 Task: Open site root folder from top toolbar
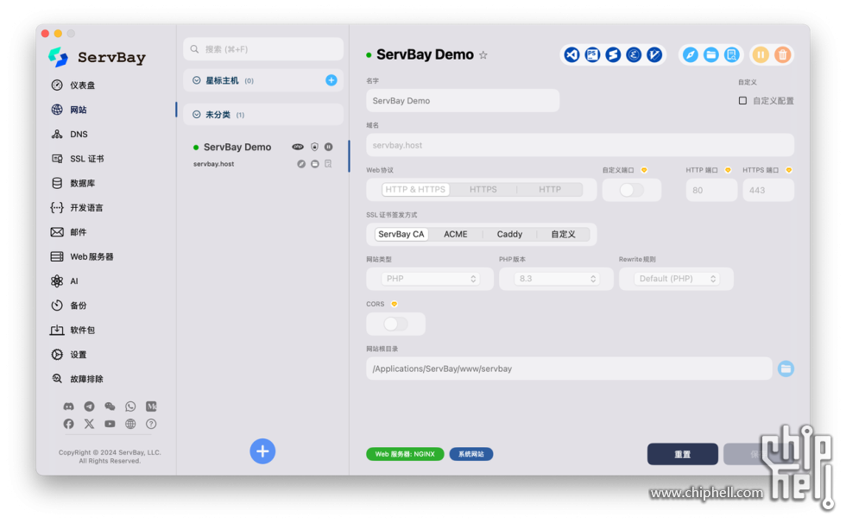tap(711, 54)
